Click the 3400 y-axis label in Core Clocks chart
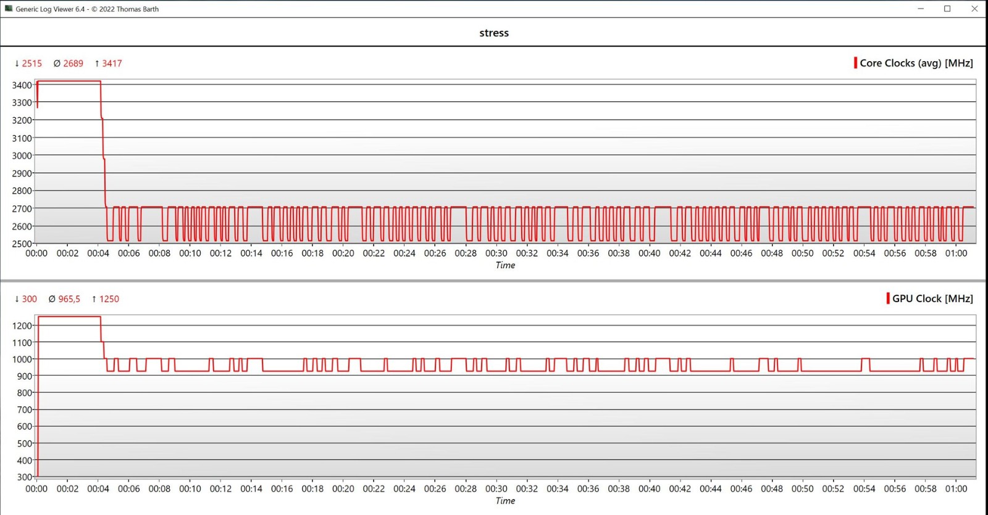The width and height of the screenshot is (988, 515). [22, 85]
